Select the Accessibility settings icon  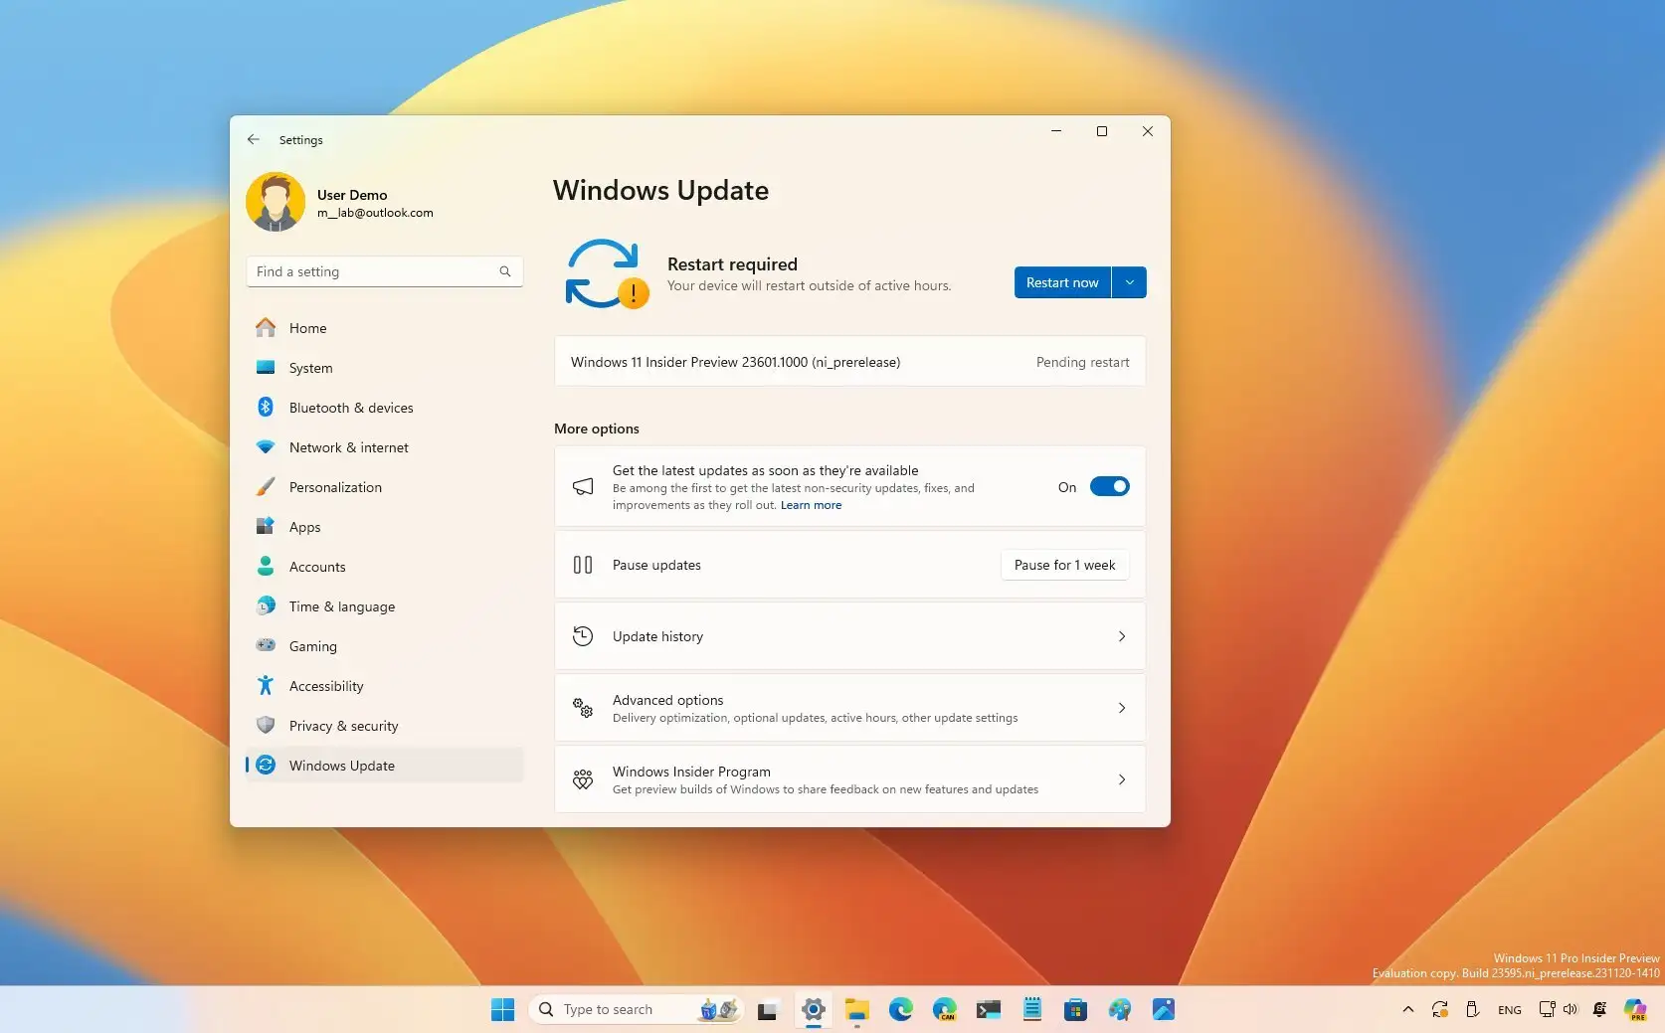pos(265,686)
